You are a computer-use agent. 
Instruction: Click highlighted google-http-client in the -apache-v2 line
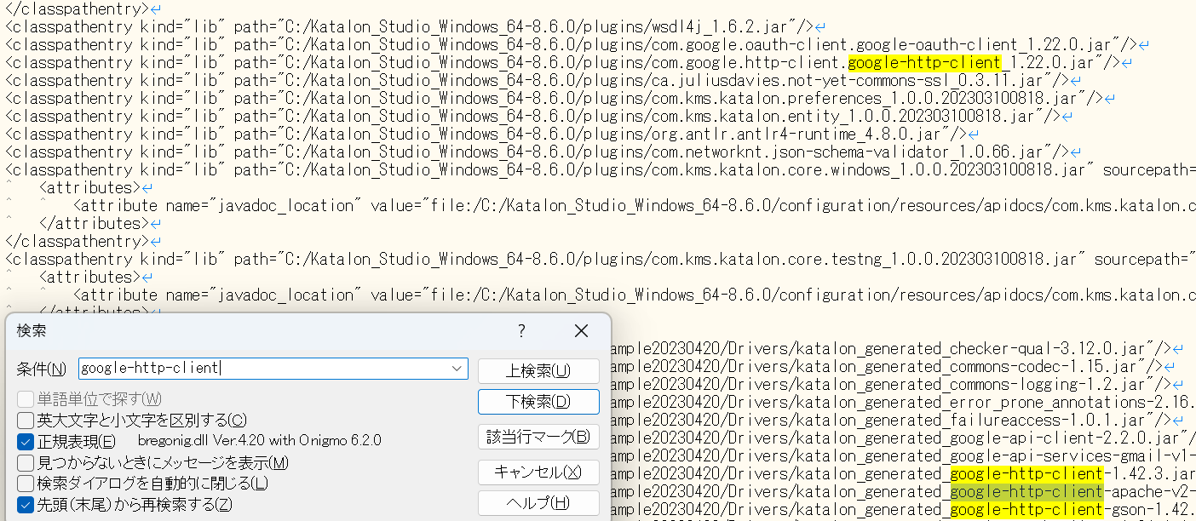tap(1026, 491)
